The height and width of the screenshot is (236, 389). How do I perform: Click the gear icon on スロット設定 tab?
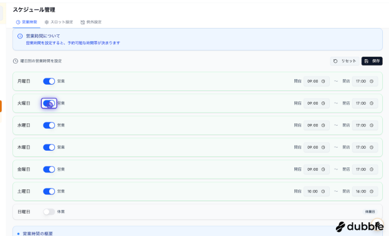47,22
